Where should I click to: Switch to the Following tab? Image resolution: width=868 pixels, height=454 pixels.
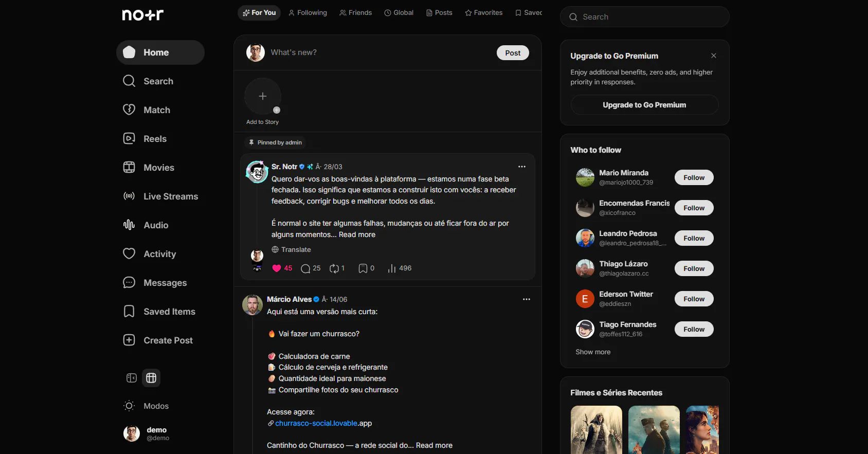(x=308, y=13)
